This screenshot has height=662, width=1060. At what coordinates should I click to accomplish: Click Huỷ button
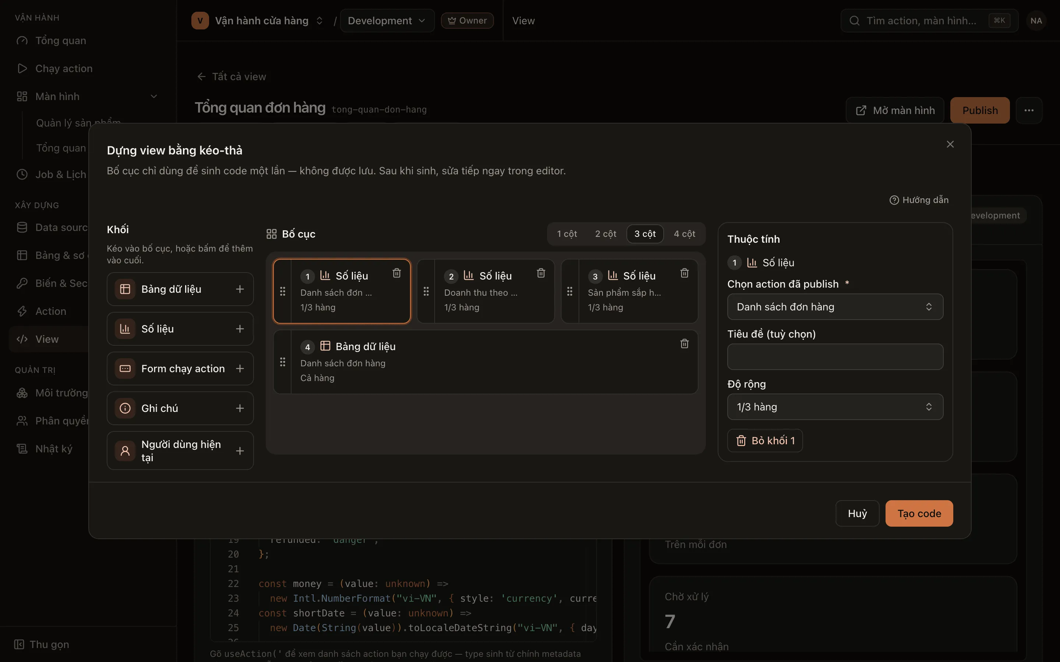coord(857,513)
